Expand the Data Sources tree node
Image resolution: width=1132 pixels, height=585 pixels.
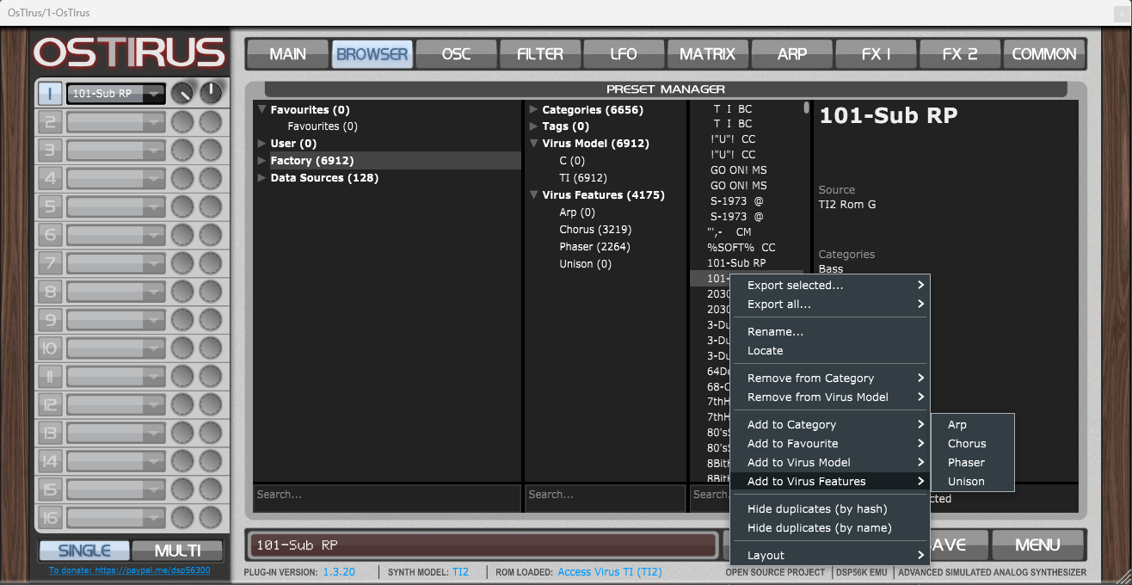[262, 178]
